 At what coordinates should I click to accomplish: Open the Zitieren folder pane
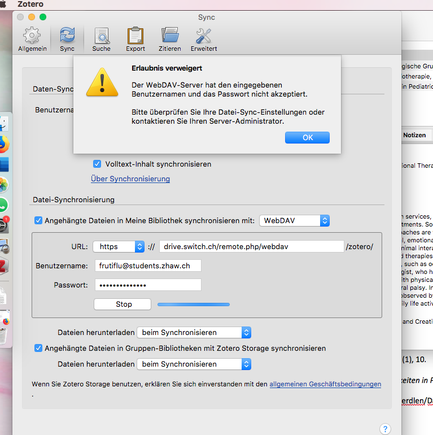170,39
